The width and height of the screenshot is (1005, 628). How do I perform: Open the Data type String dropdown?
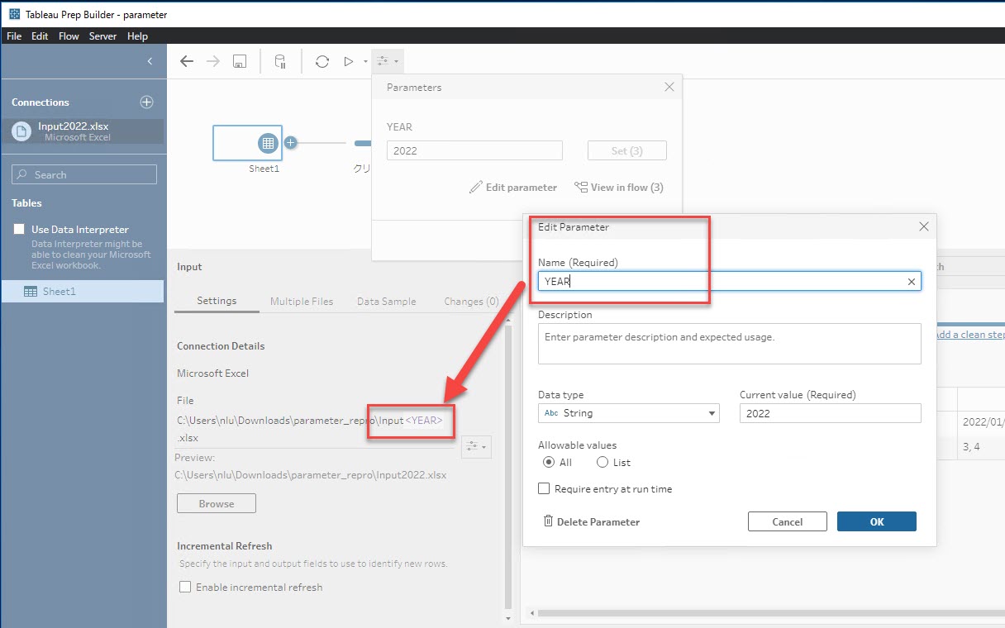[628, 413]
